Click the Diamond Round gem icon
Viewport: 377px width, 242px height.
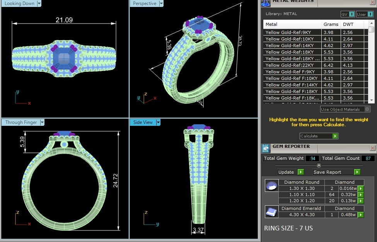click(271, 186)
